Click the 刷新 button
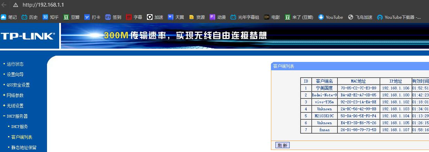 282,145
